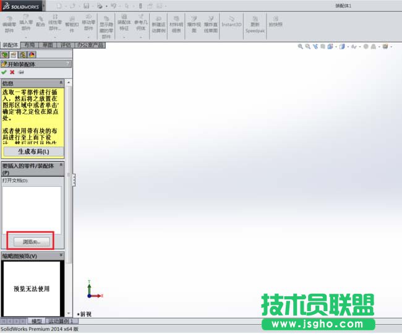Expand dropdown arrow under 参考几何体
The image size is (402, 334).
[141, 38]
